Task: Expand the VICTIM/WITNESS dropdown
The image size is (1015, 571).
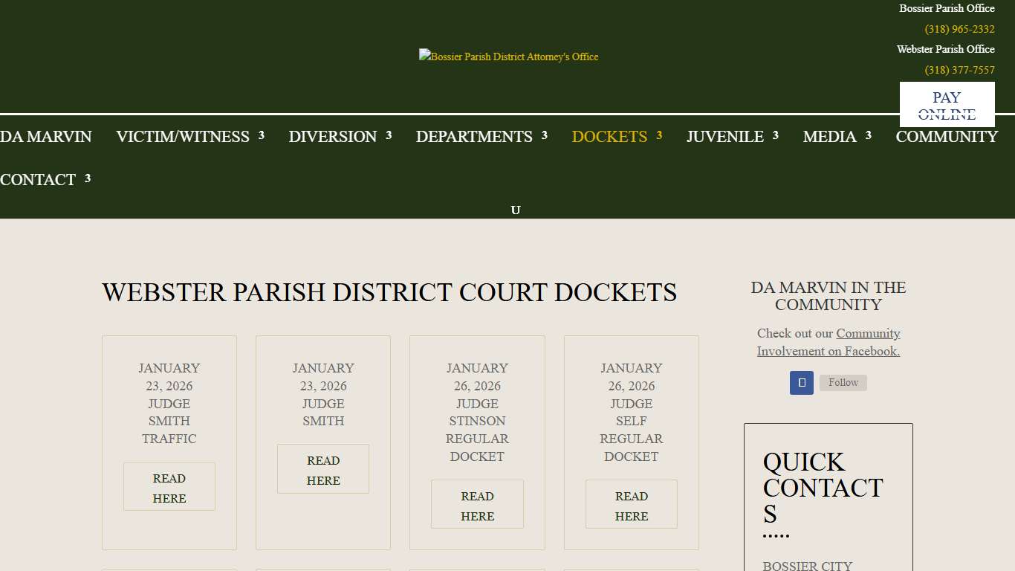Action: [x=182, y=137]
